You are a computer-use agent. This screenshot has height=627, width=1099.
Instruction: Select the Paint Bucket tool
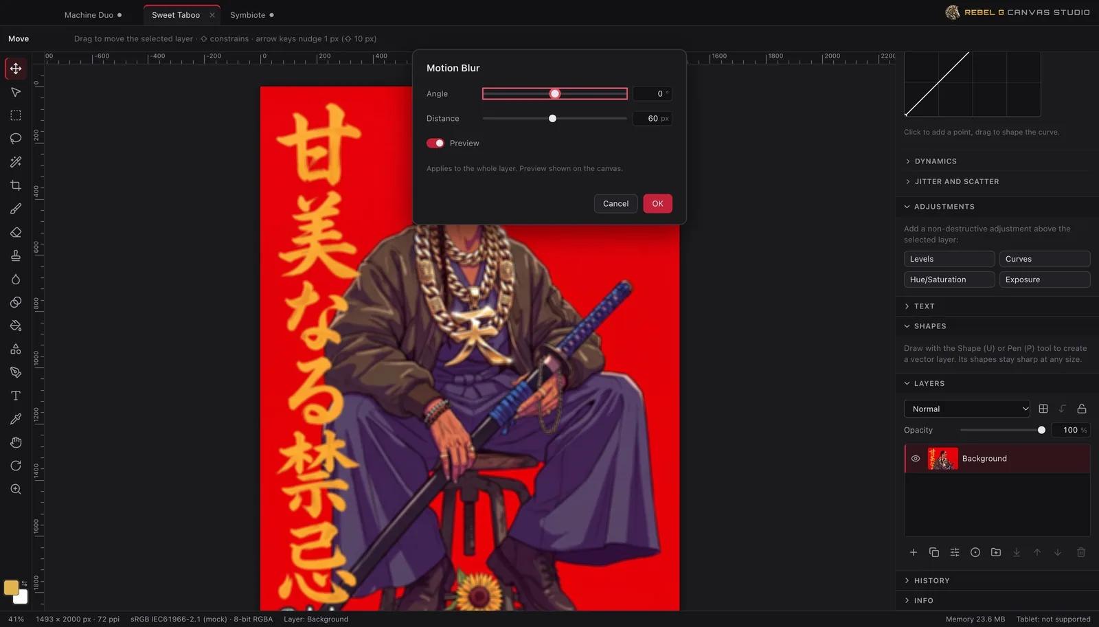[x=16, y=326]
